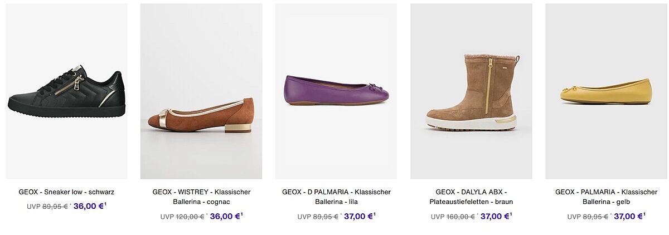The height and width of the screenshot is (235, 669).
Task: Click the struck UVP 89,95 € of the lila ballerina
Action: (x=325, y=217)
